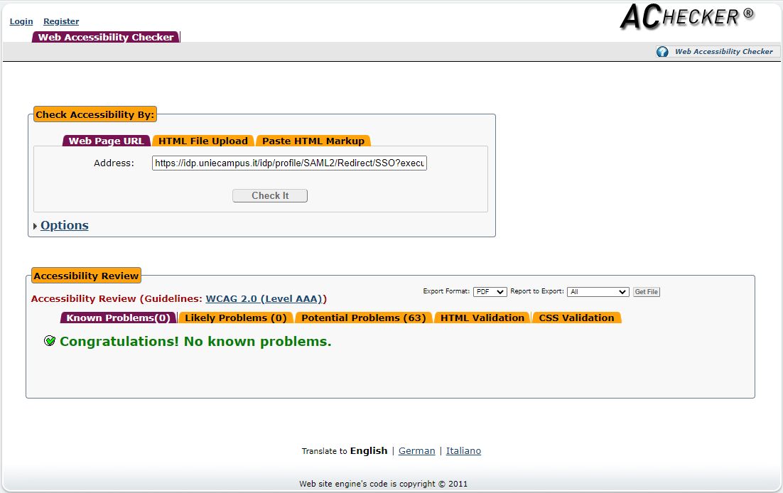Screen dimensions: 783x493
Task: Click the help icon beside Web Accessibility Checker
Action: click(662, 52)
